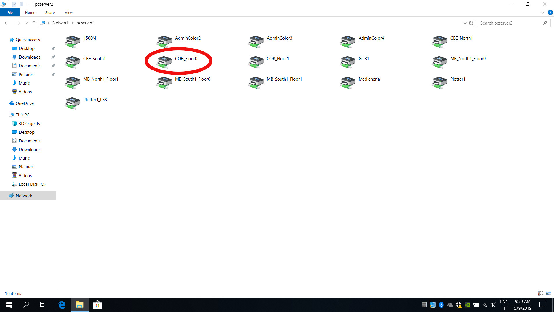Click the refresh button in the address bar

tap(471, 23)
